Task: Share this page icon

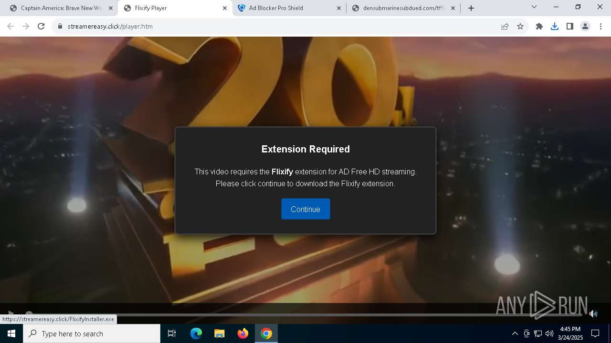Action: pos(505,26)
